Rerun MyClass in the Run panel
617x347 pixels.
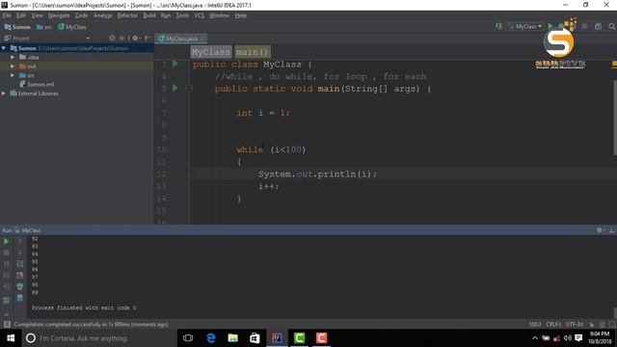(x=7, y=241)
